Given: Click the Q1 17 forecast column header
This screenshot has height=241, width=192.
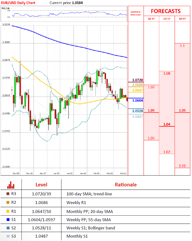Looking at the screenshot, I should coord(151,19).
